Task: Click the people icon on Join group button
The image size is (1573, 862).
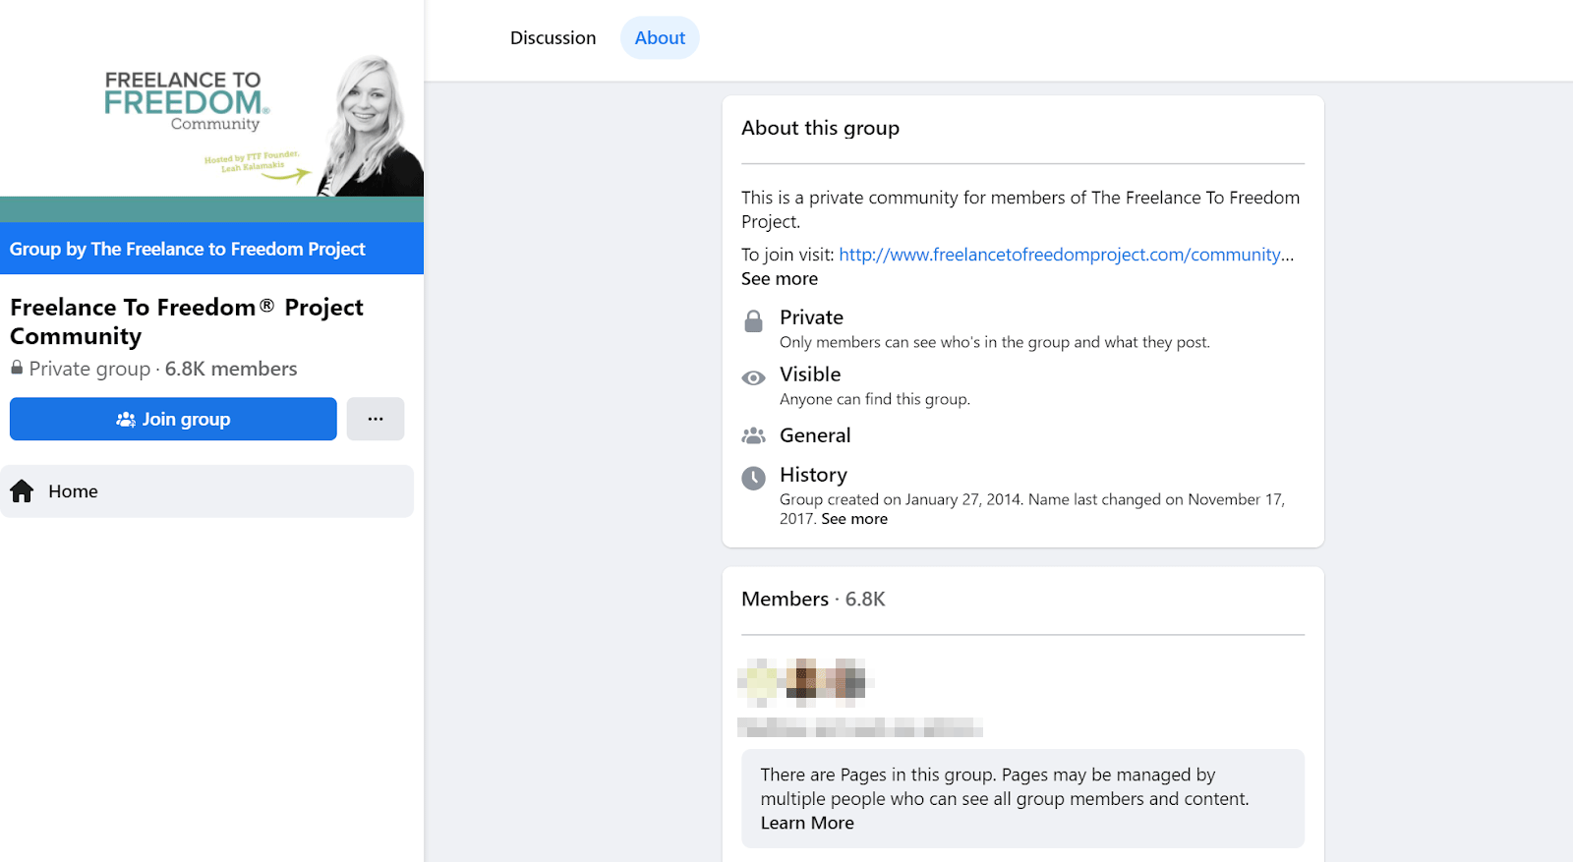Action: (x=126, y=420)
